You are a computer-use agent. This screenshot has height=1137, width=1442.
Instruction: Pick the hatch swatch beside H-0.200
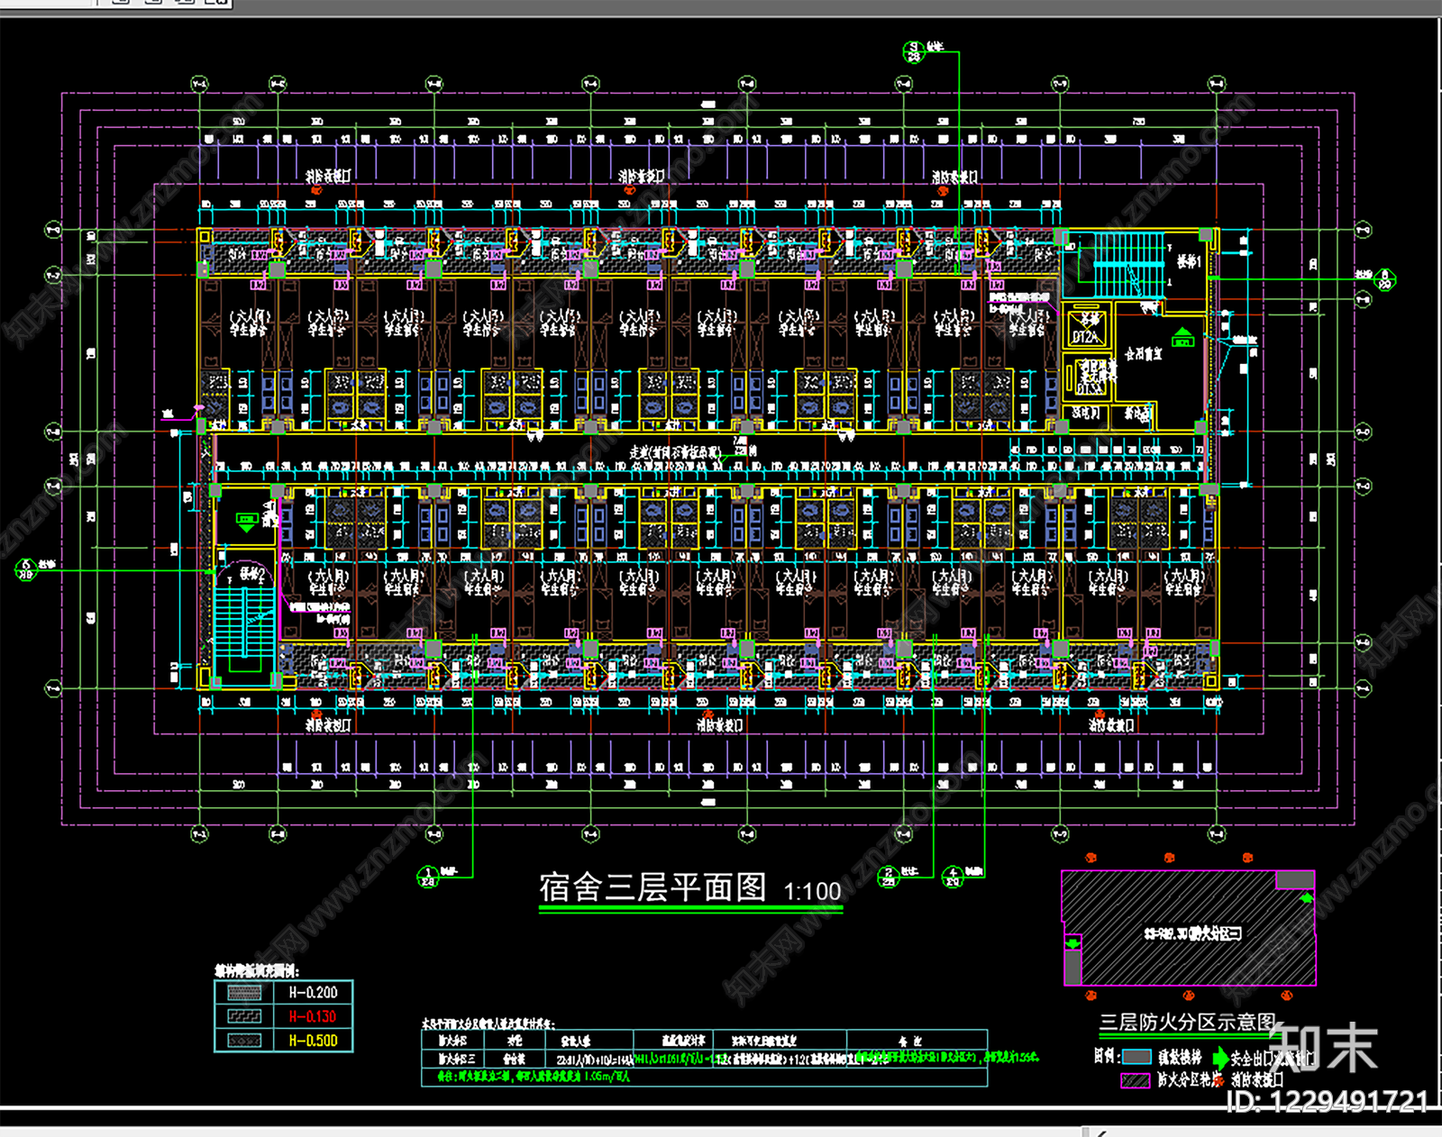click(x=245, y=993)
